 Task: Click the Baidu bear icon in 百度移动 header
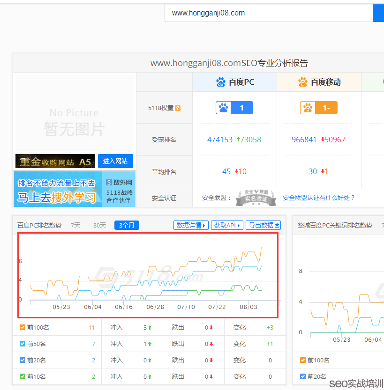(302, 82)
